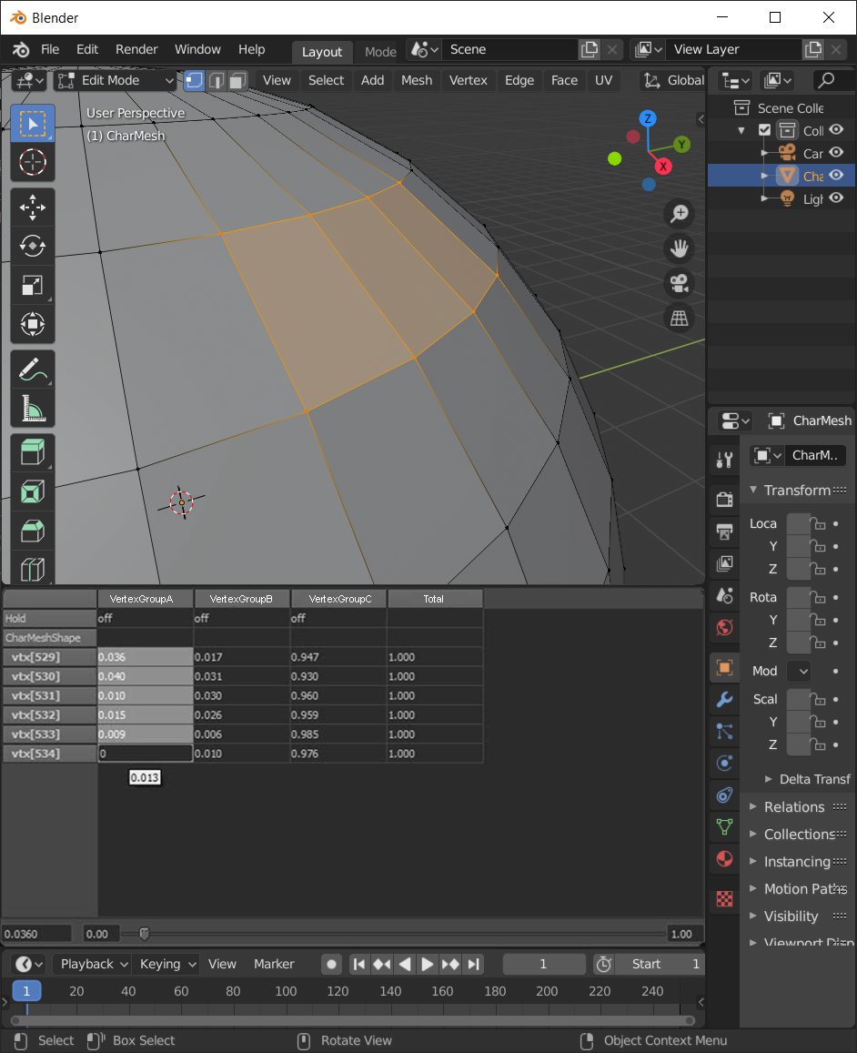Toggle camera view icon
The image size is (857, 1053).
point(680,283)
